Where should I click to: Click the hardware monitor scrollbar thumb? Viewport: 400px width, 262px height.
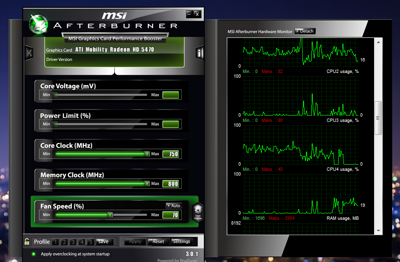[x=378, y=118]
